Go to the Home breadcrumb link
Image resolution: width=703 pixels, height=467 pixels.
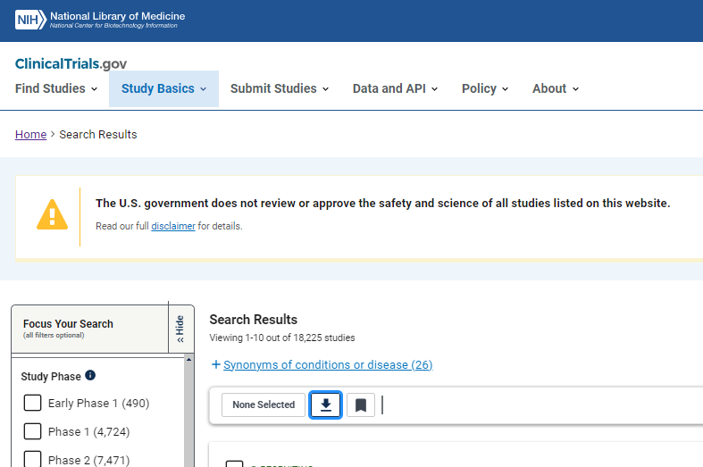click(x=30, y=134)
